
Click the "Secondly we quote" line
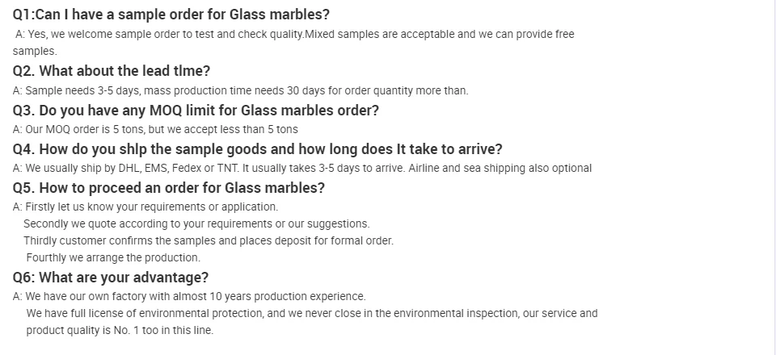(x=196, y=223)
